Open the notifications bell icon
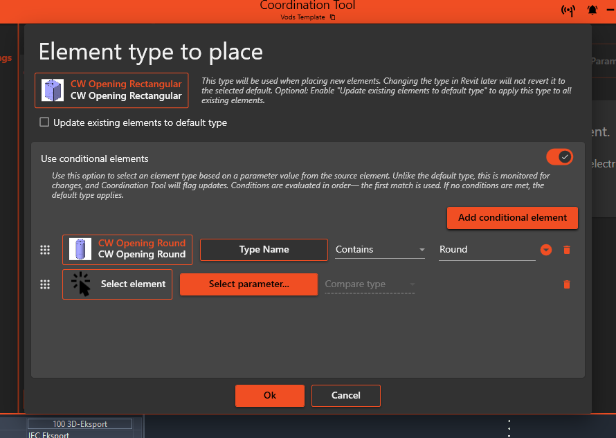 592,10
